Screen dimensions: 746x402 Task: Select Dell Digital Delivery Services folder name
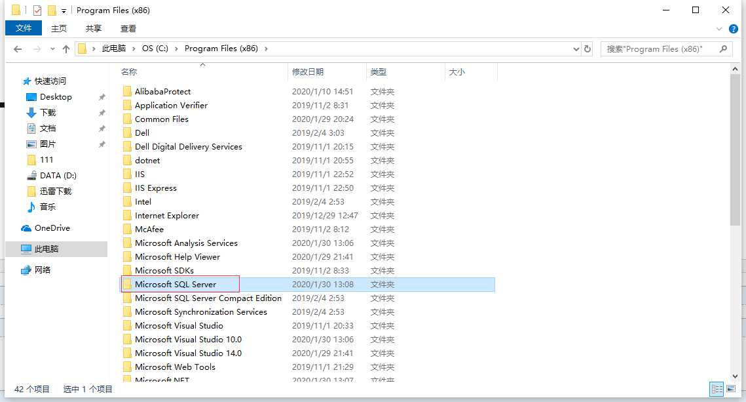pyautogui.click(x=189, y=146)
